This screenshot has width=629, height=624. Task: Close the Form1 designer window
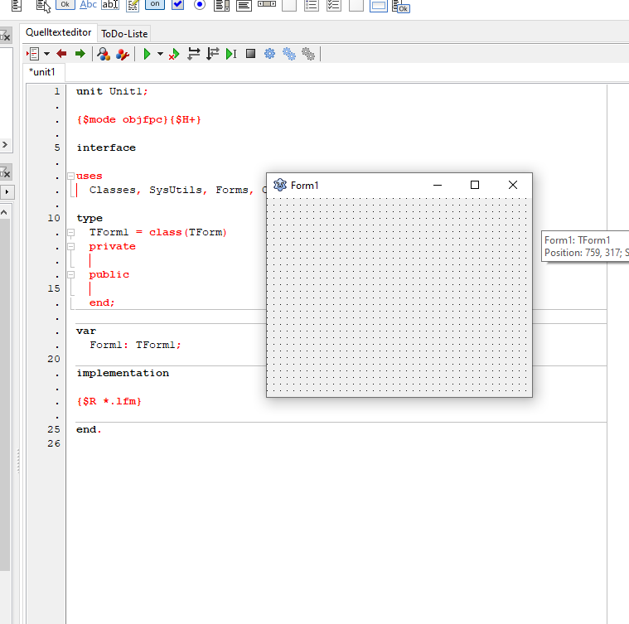point(513,185)
